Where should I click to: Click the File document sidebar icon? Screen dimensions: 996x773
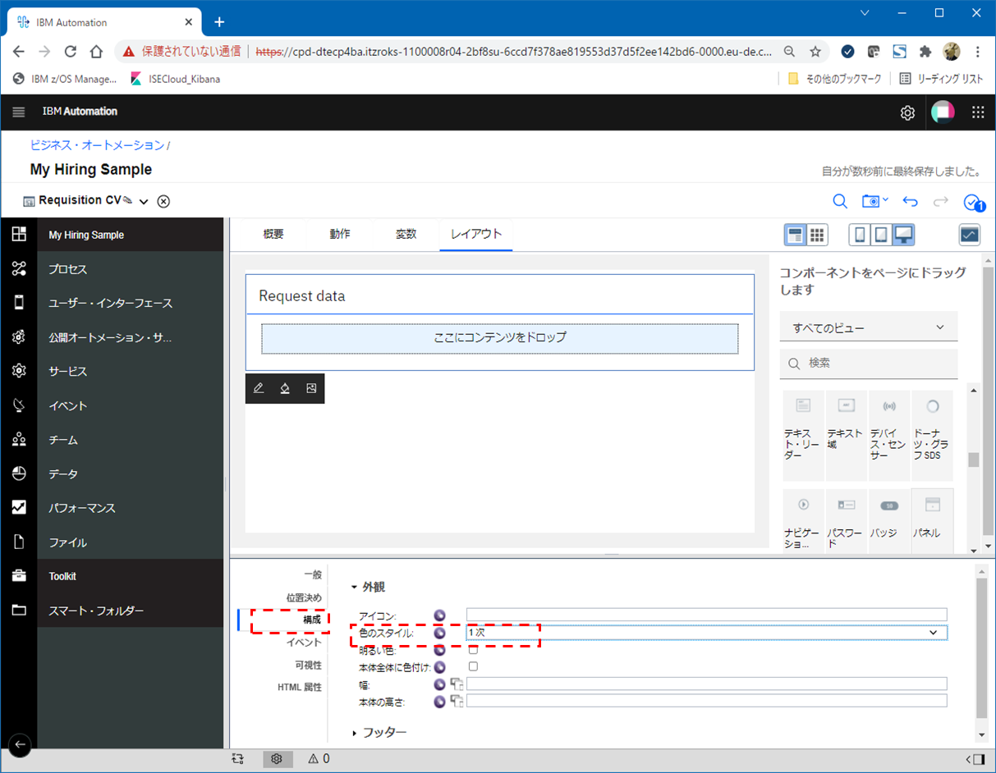click(19, 542)
